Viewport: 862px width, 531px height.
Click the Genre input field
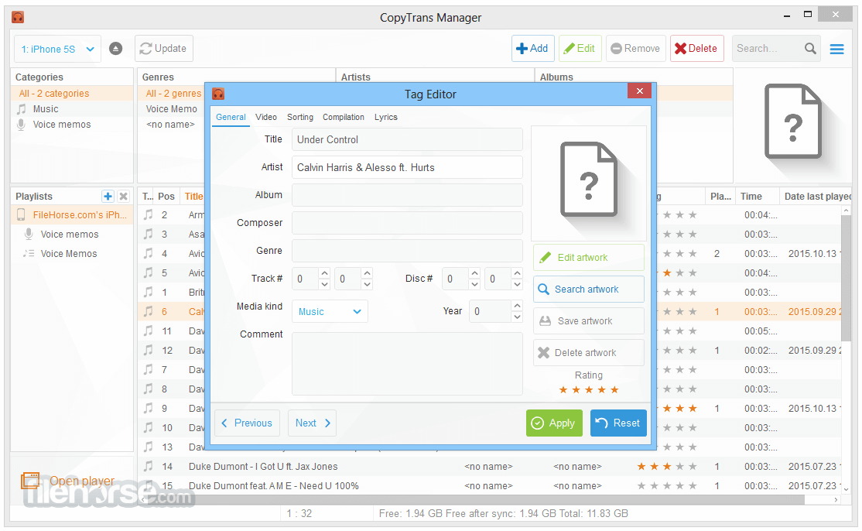(407, 251)
